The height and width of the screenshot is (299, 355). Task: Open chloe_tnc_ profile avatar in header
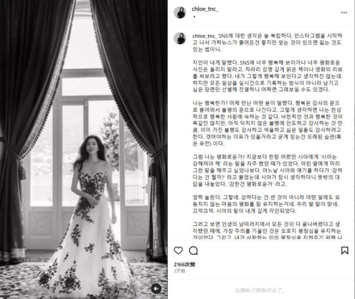(x=180, y=12)
